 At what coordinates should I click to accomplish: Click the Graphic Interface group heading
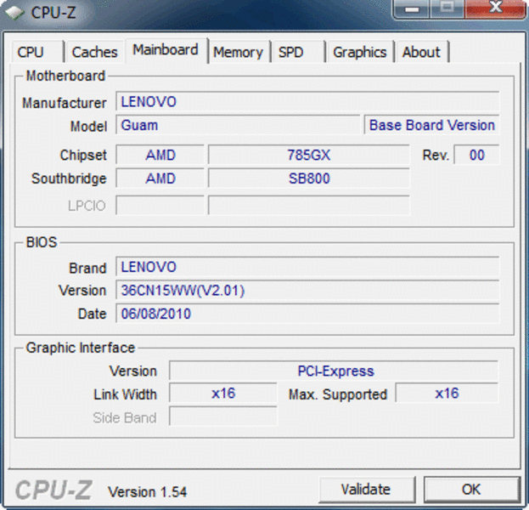[x=81, y=348]
